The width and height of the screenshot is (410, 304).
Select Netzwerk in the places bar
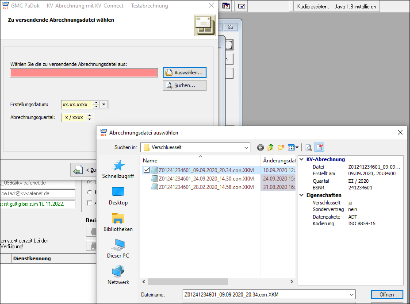(118, 275)
